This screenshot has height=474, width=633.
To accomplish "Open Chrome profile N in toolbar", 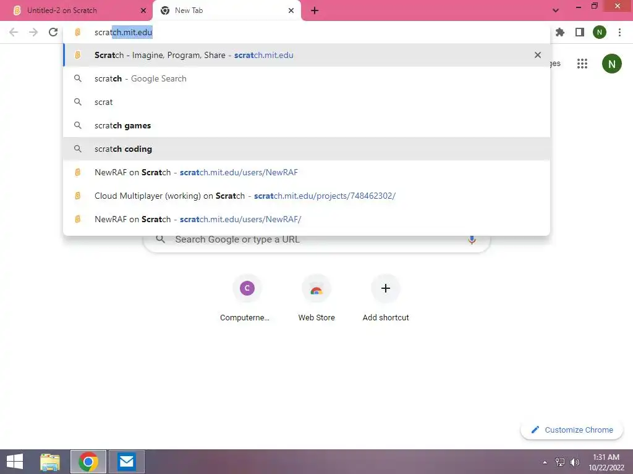I will (x=600, y=32).
